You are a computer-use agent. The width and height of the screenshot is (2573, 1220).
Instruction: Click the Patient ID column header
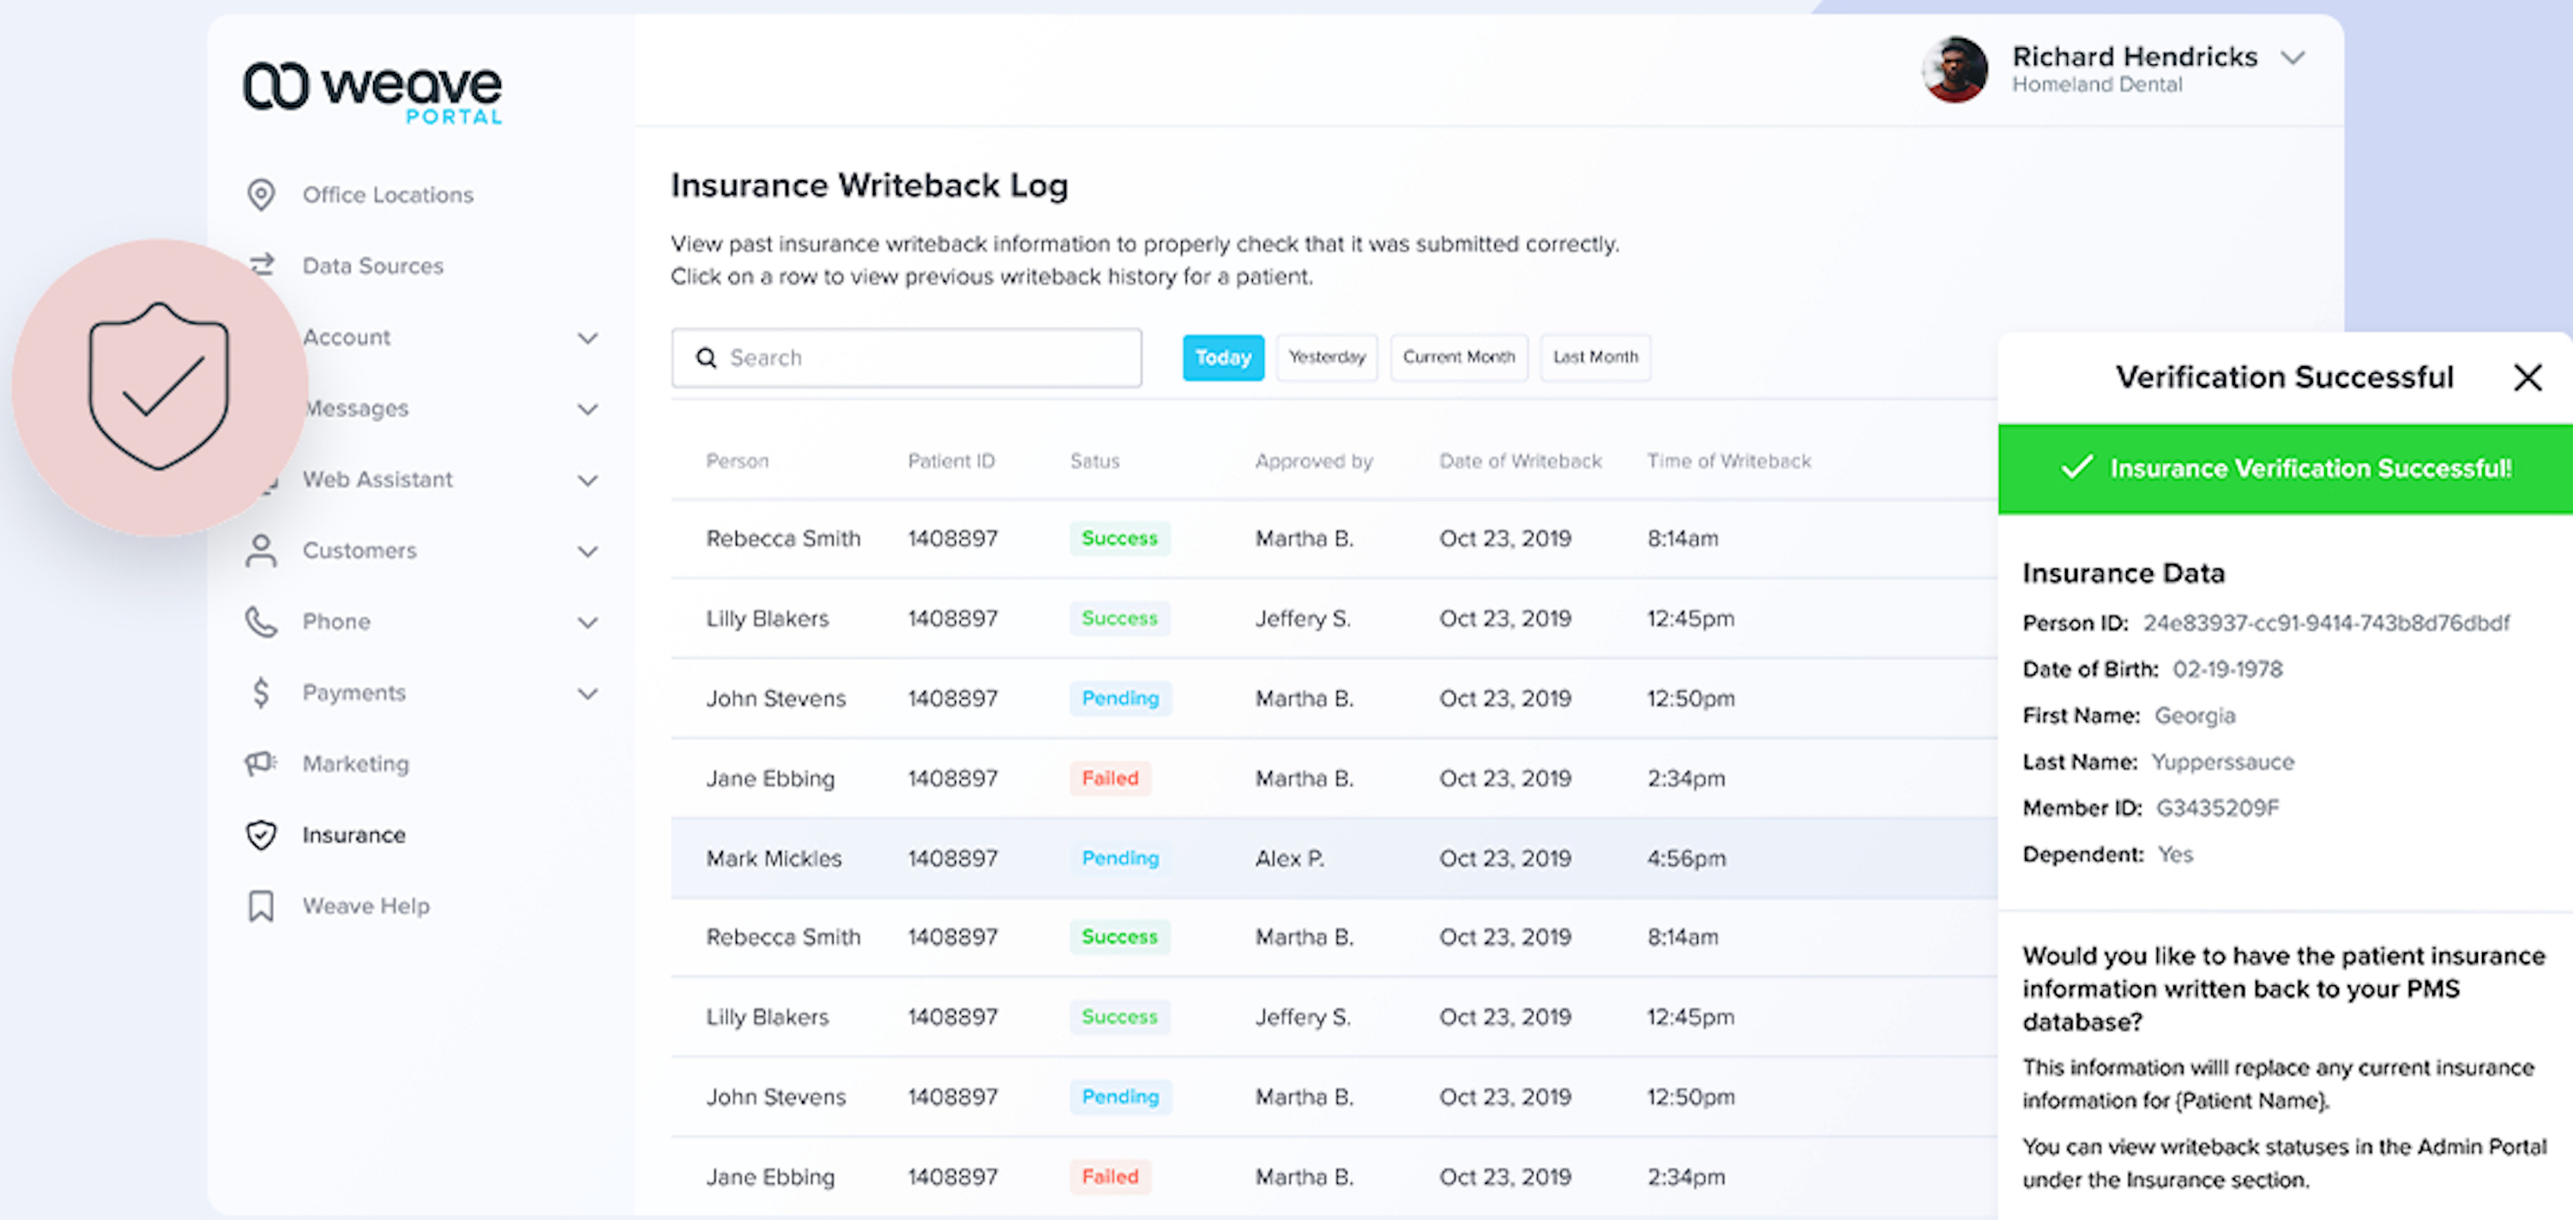[951, 461]
